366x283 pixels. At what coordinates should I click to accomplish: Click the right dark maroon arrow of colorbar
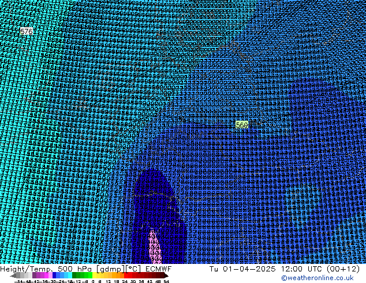(x=166, y=275)
